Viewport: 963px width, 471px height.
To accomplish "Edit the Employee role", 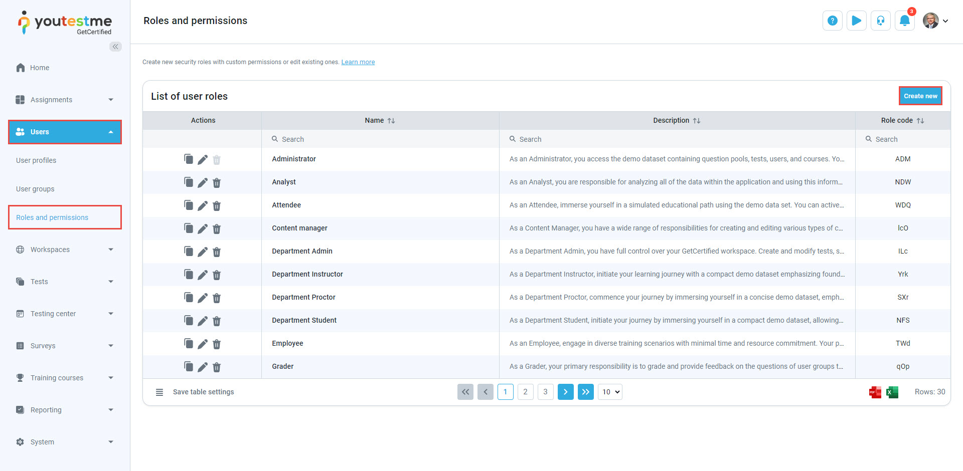I will click(x=203, y=344).
